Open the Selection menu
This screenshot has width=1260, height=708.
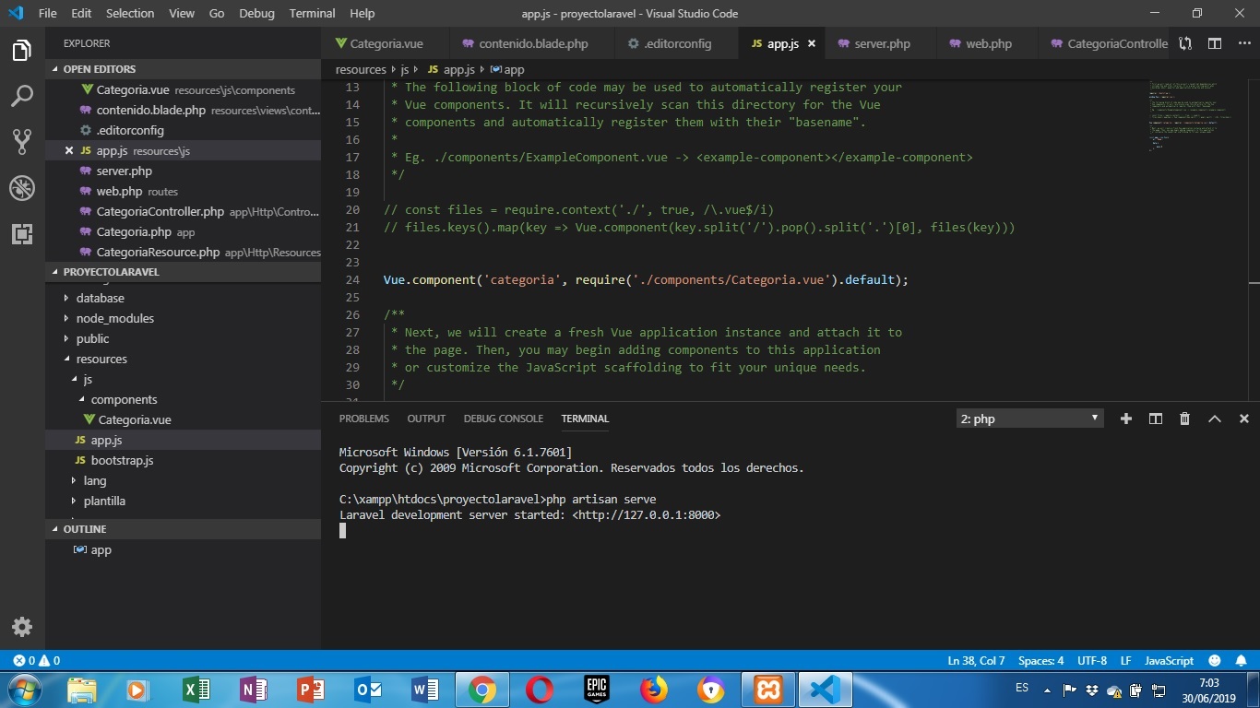(x=130, y=13)
